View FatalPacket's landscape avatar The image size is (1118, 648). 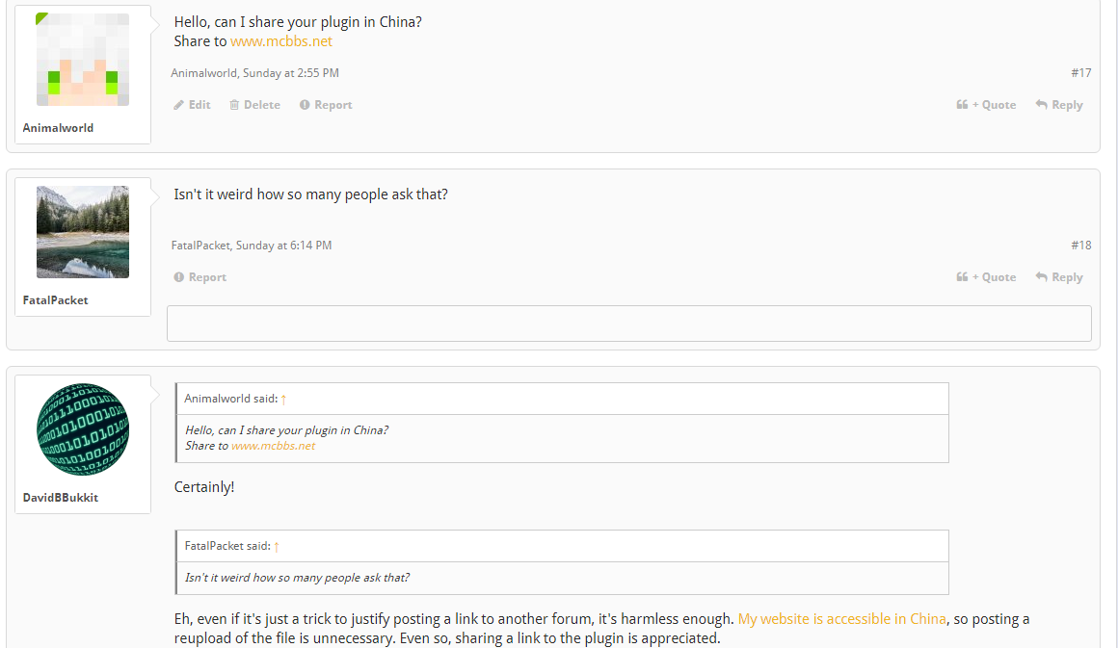click(83, 232)
